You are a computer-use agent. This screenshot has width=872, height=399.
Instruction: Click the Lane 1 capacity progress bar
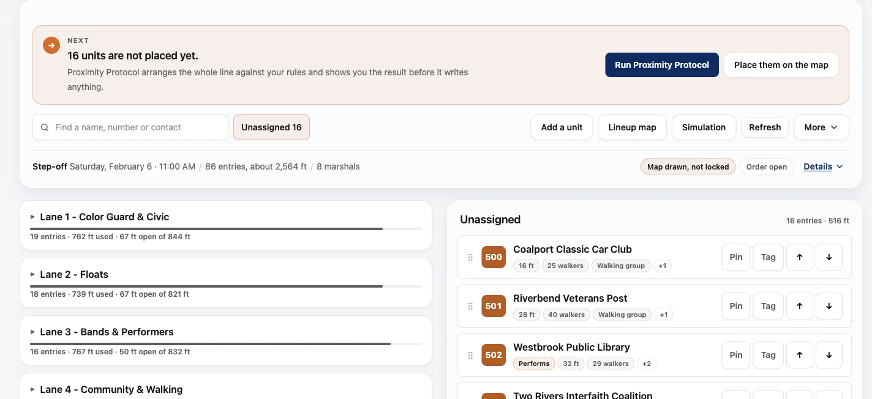[x=226, y=228]
